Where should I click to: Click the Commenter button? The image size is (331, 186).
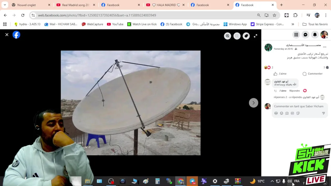(312, 74)
